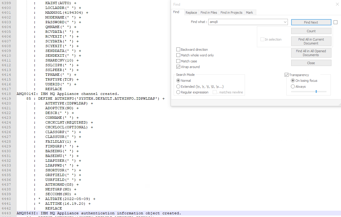Click the KAINT(AUTO) line

(x=61, y=3)
